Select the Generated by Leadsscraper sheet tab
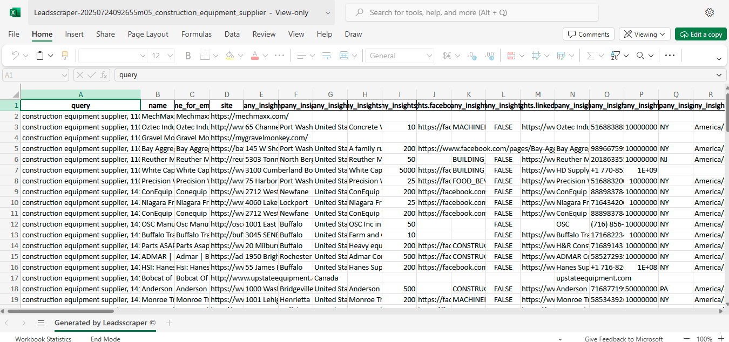The height and width of the screenshot is (342, 729). [x=105, y=323]
